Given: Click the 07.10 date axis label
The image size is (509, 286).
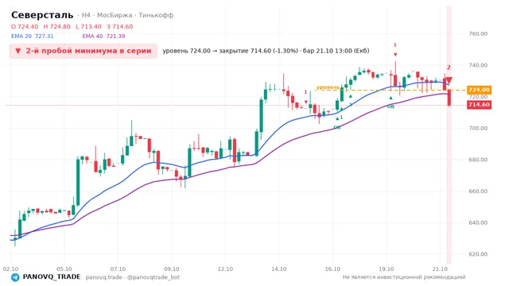Looking at the screenshot, I should pos(118,269).
